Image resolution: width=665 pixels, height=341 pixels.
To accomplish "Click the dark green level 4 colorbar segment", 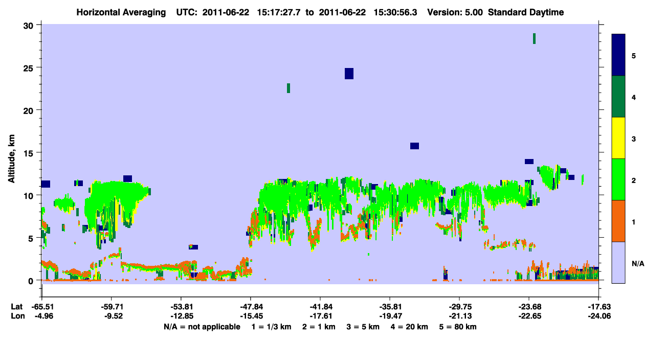I will click(x=618, y=97).
